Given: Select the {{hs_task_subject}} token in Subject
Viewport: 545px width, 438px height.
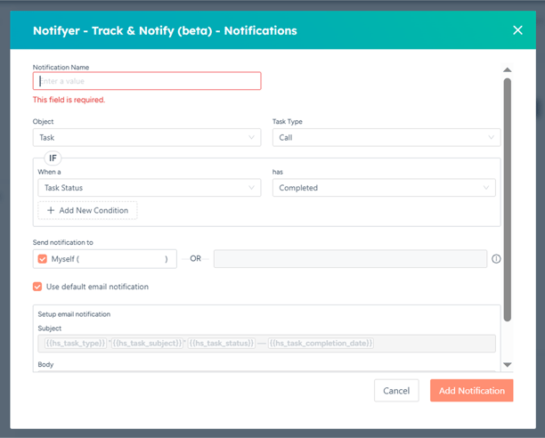Looking at the screenshot, I should [x=147, y=343].
